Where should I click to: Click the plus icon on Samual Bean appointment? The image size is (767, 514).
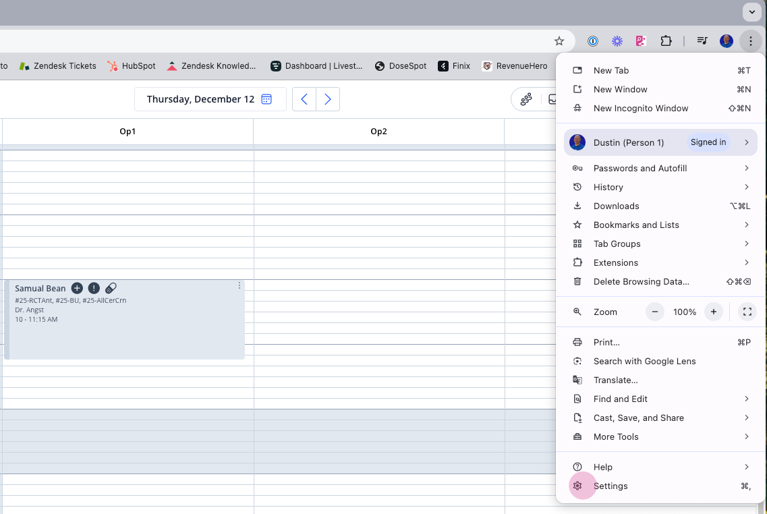pyautogui.click(x=77, y=288)
